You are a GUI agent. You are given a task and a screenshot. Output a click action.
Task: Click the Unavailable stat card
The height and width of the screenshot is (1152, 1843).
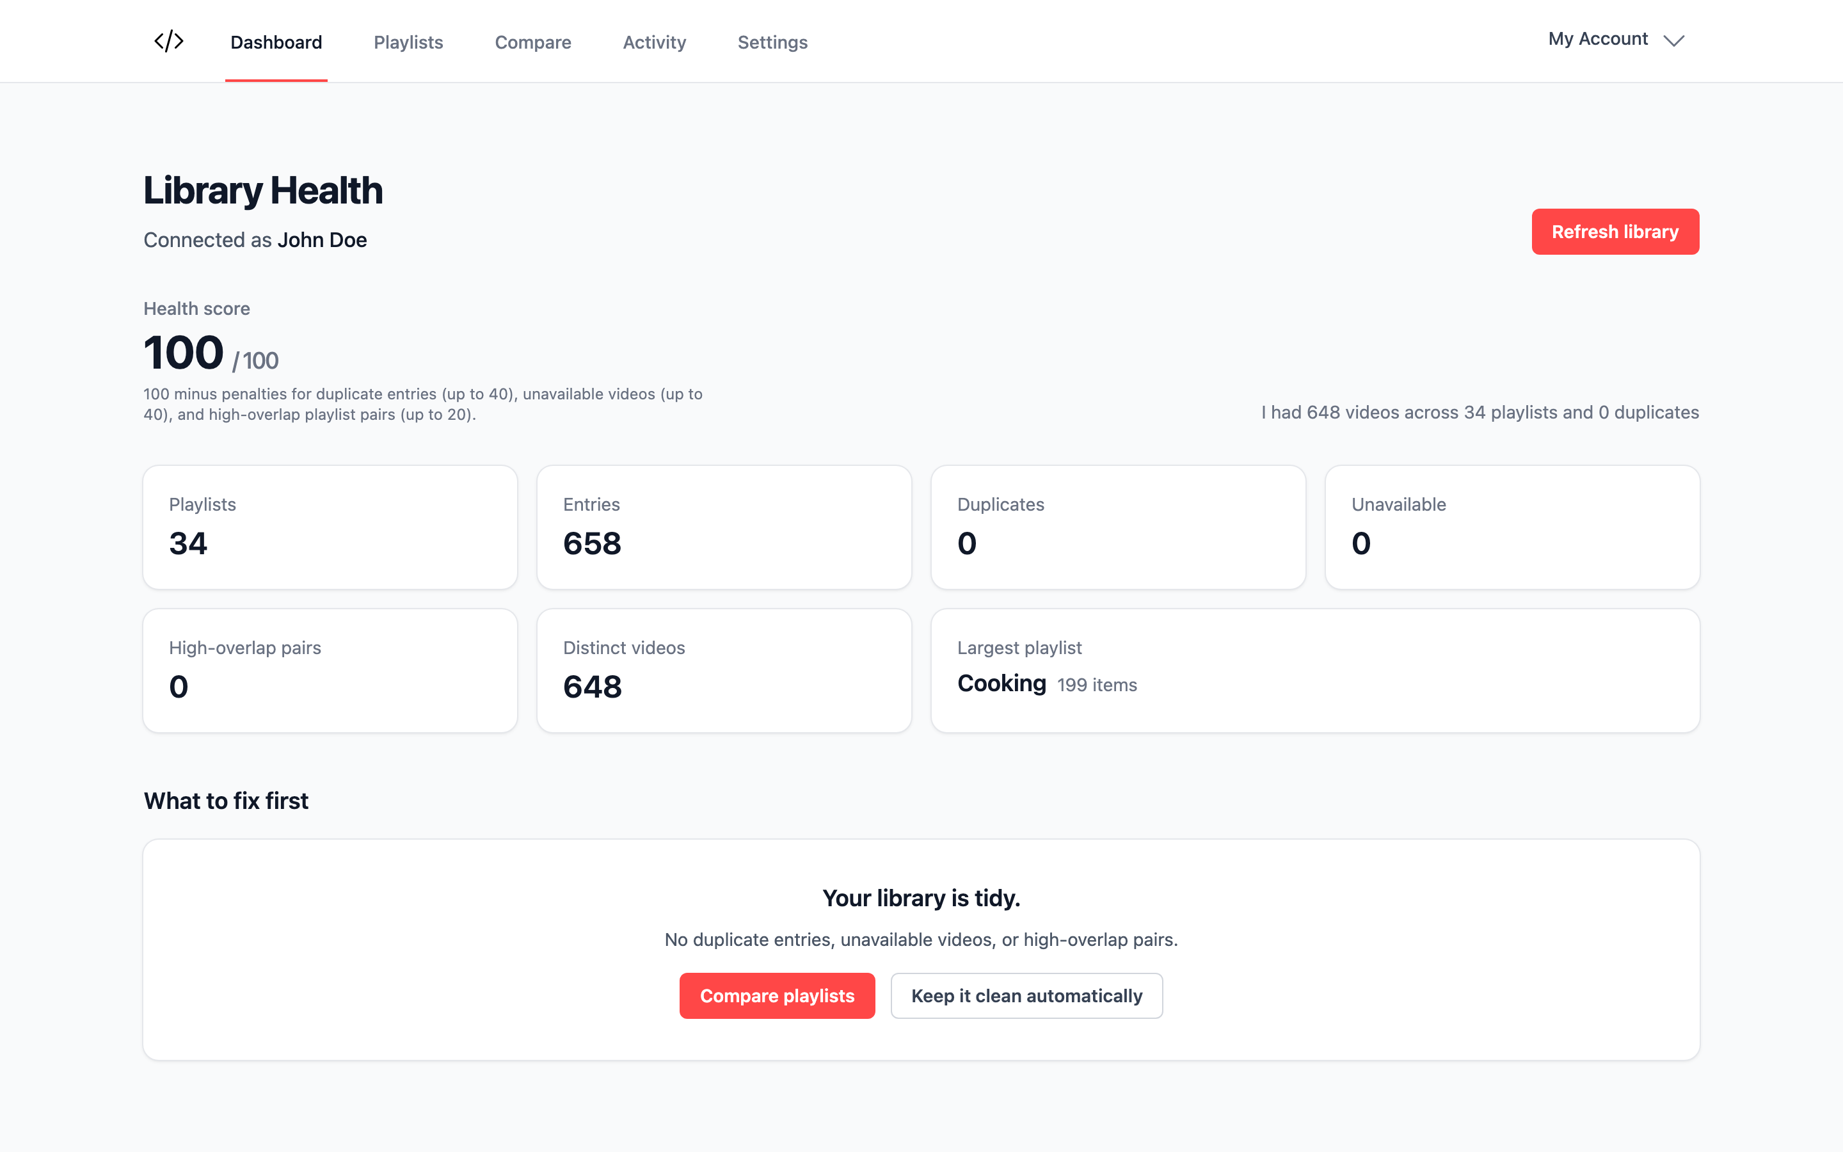point(1512,527)
